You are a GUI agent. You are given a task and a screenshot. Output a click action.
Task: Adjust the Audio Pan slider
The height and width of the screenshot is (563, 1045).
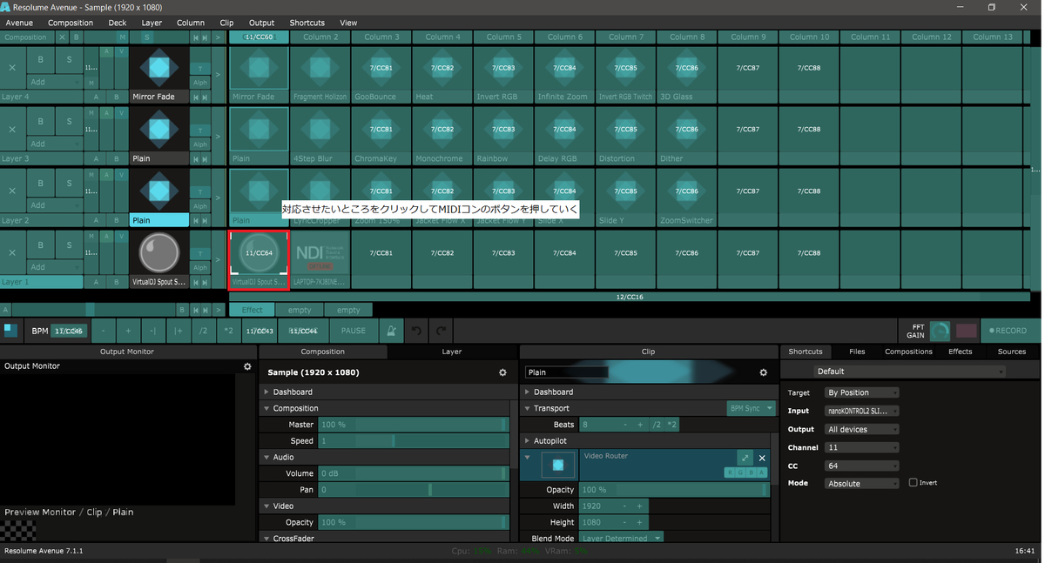click(413, 490)
